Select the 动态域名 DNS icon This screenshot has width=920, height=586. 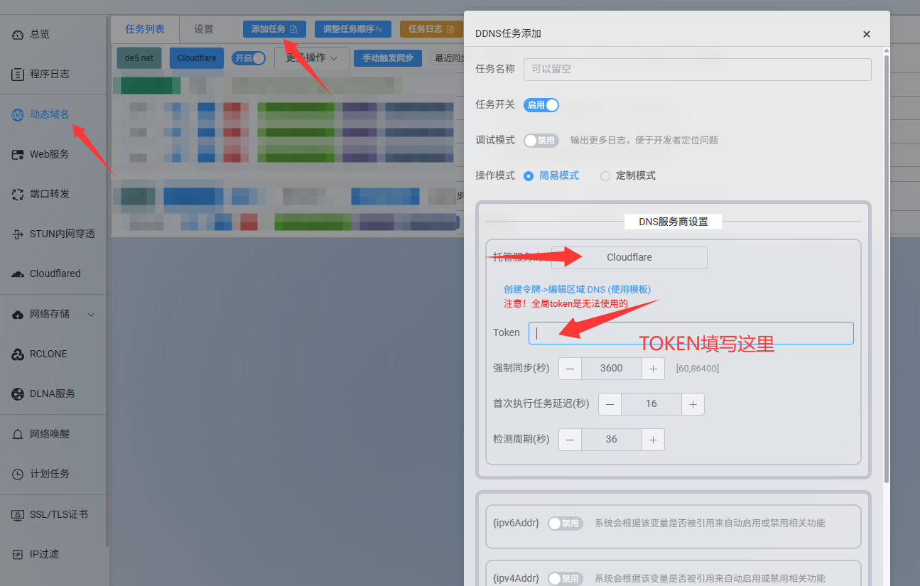(18, 114)
